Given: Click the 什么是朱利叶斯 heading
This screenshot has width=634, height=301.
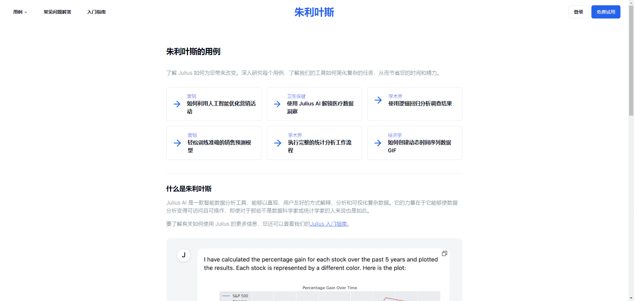Looking at the screenshot, I should 189,189.
